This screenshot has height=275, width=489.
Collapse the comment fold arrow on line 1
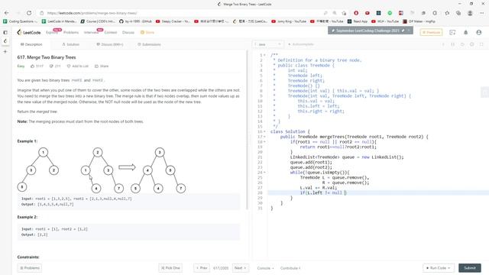pos(265,55)
